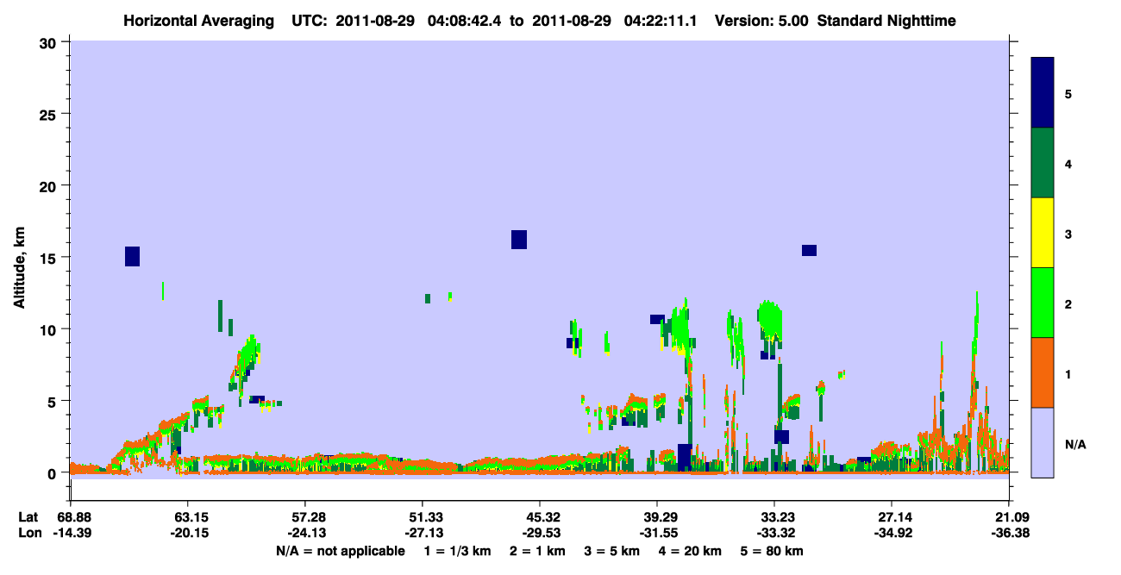Screen dimensions: 1121x575
Task: Click longitude value -36.38
Action: [1009, 533]
